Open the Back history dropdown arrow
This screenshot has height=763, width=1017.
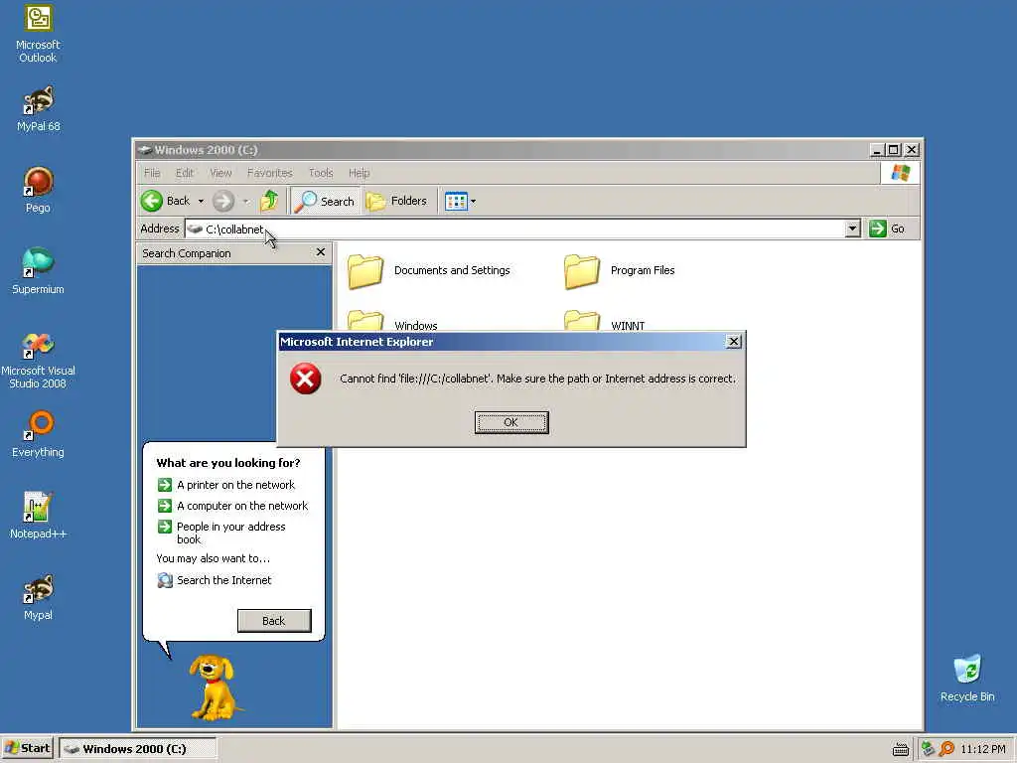pyautogui.click(x=201, y=201)
